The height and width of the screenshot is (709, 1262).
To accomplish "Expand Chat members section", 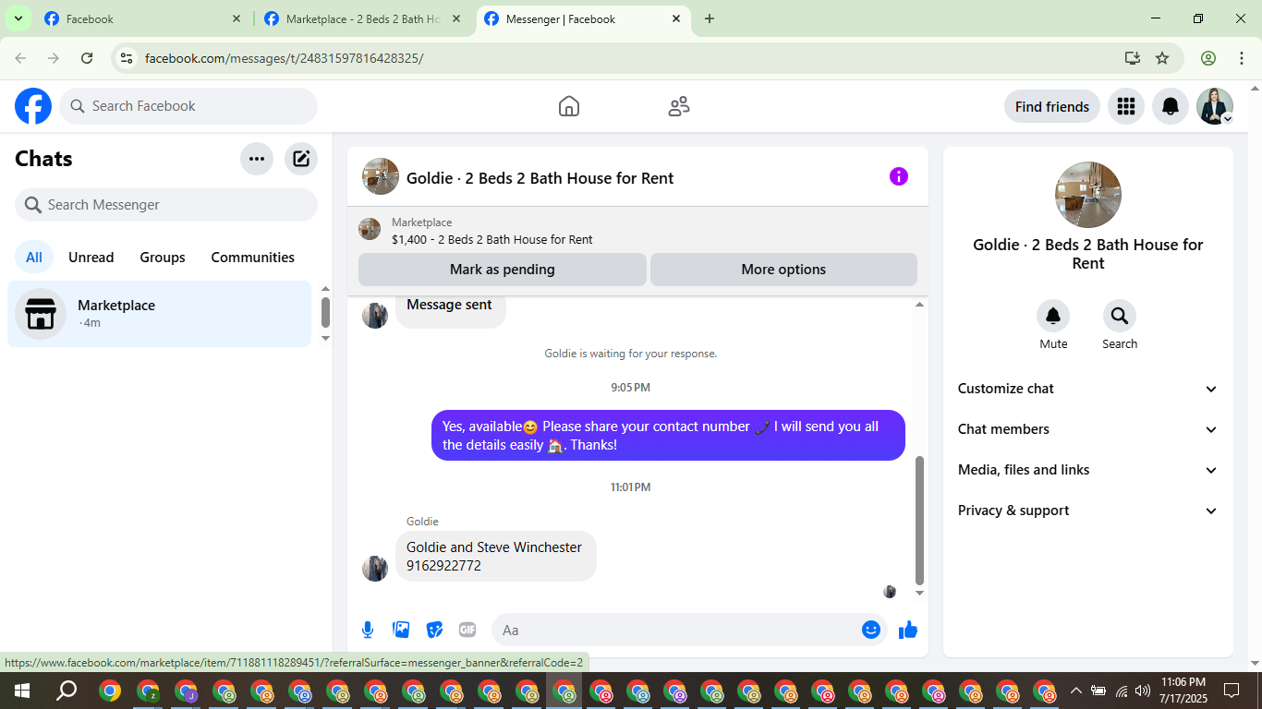I will pyautogui.click(x=1088, y=429).
